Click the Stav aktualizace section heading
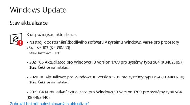190x105 pixels. click(29, 23)
